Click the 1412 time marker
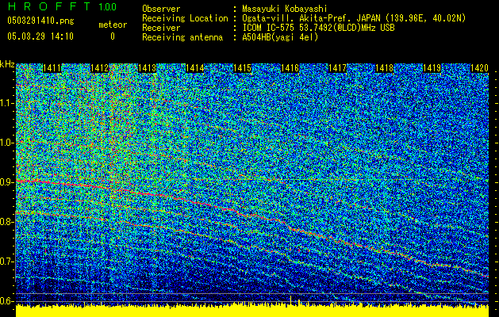The height and width of the screenshot is (317, 499). pyautogui.click(x=100, y=68)
